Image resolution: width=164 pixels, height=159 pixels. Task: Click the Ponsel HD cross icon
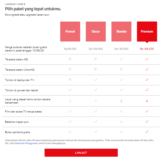[x=70, y=59]
